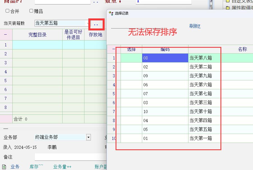Toggle the 合并 checkbox

point(8,11)
